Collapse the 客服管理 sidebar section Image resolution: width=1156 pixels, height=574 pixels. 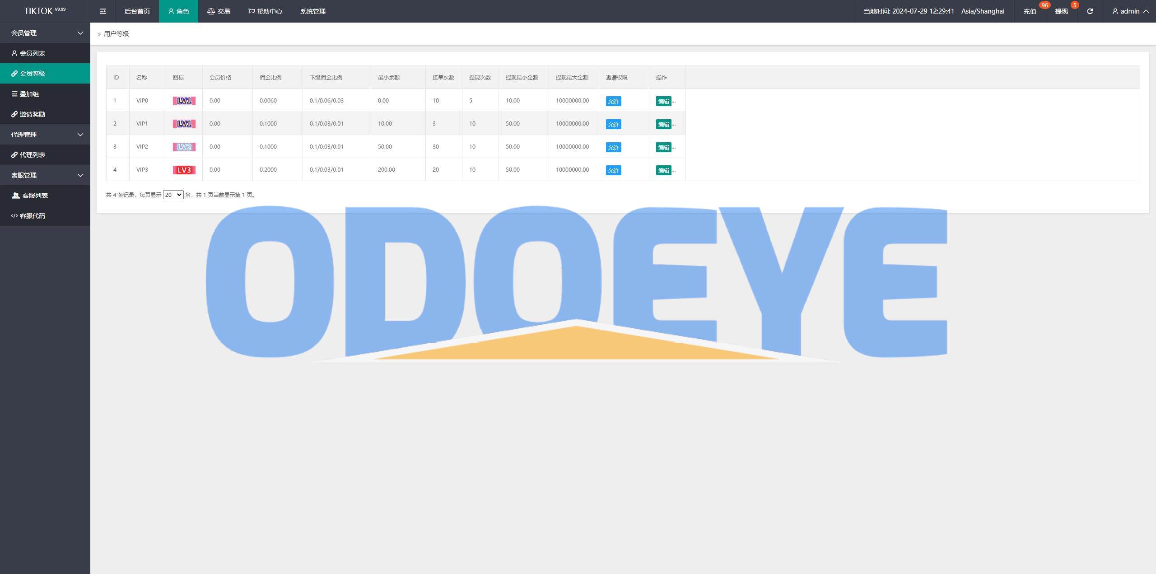click(45, 175)
